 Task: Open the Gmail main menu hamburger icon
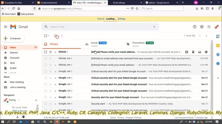[6, 27]
